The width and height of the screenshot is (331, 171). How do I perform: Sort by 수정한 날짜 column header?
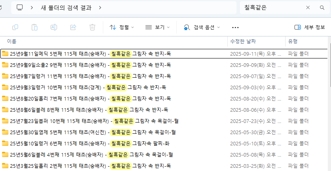243,41
